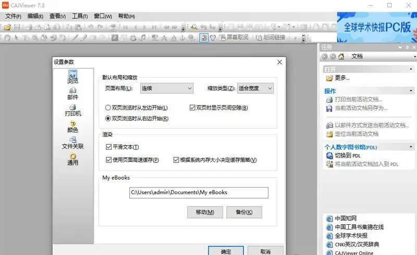Select the rectangle annotation tool

pyautogui.click(x=93, y=37)
